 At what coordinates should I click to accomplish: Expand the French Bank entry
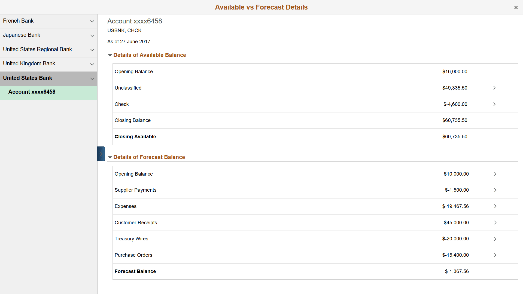pos(92,22)
